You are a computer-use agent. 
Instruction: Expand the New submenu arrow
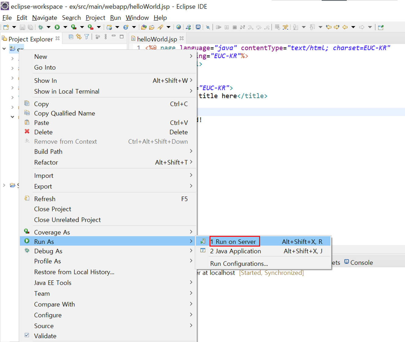191,56
